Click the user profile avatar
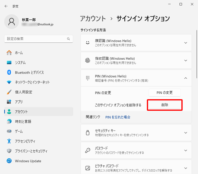 [x=11, y=22]
